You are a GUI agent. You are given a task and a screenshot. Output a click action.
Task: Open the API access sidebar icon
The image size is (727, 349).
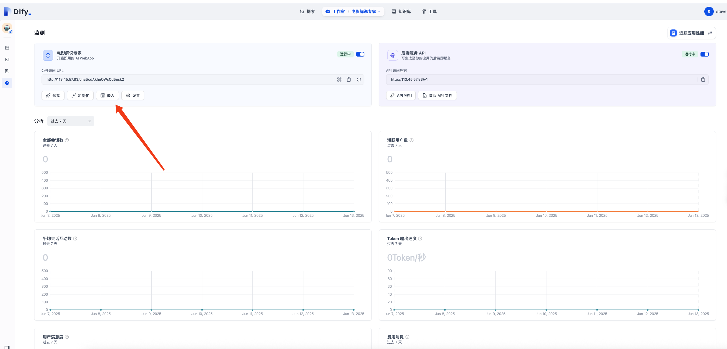click(7, 59)
